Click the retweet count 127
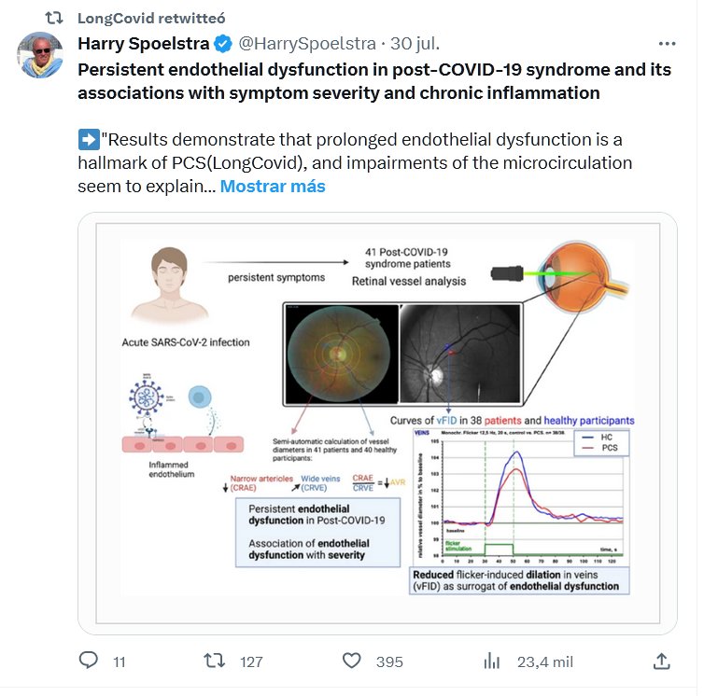The width and height of the screenshot is (704, 696). (251, 661)
